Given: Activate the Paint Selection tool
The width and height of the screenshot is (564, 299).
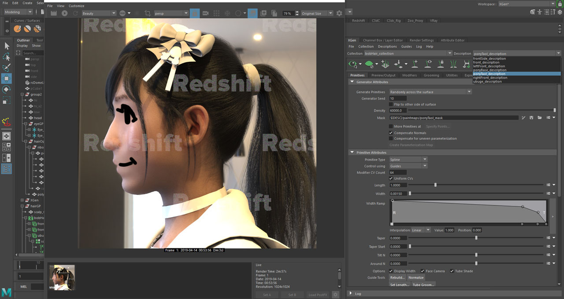Looking at the screenshot, I should (x=7, y=68).
